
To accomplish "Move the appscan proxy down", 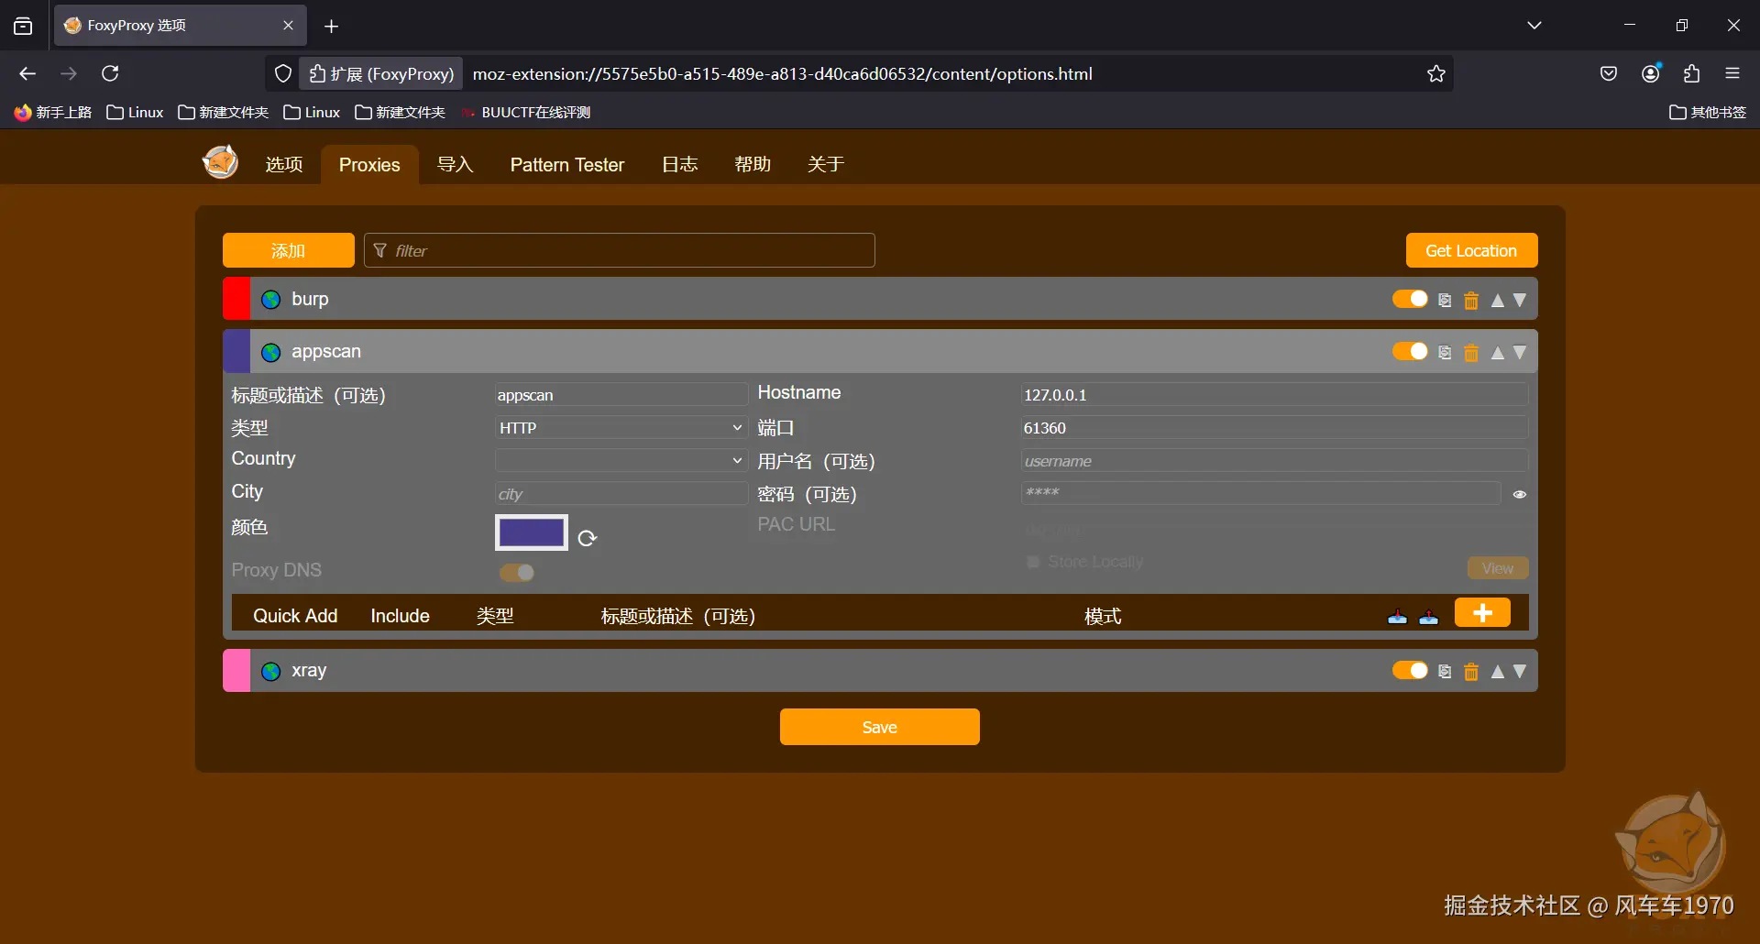I will pos(1520,353).
